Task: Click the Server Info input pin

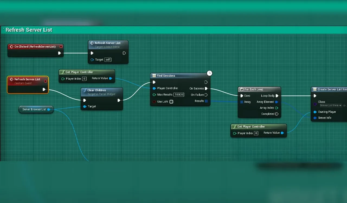Action: point(315,118)
